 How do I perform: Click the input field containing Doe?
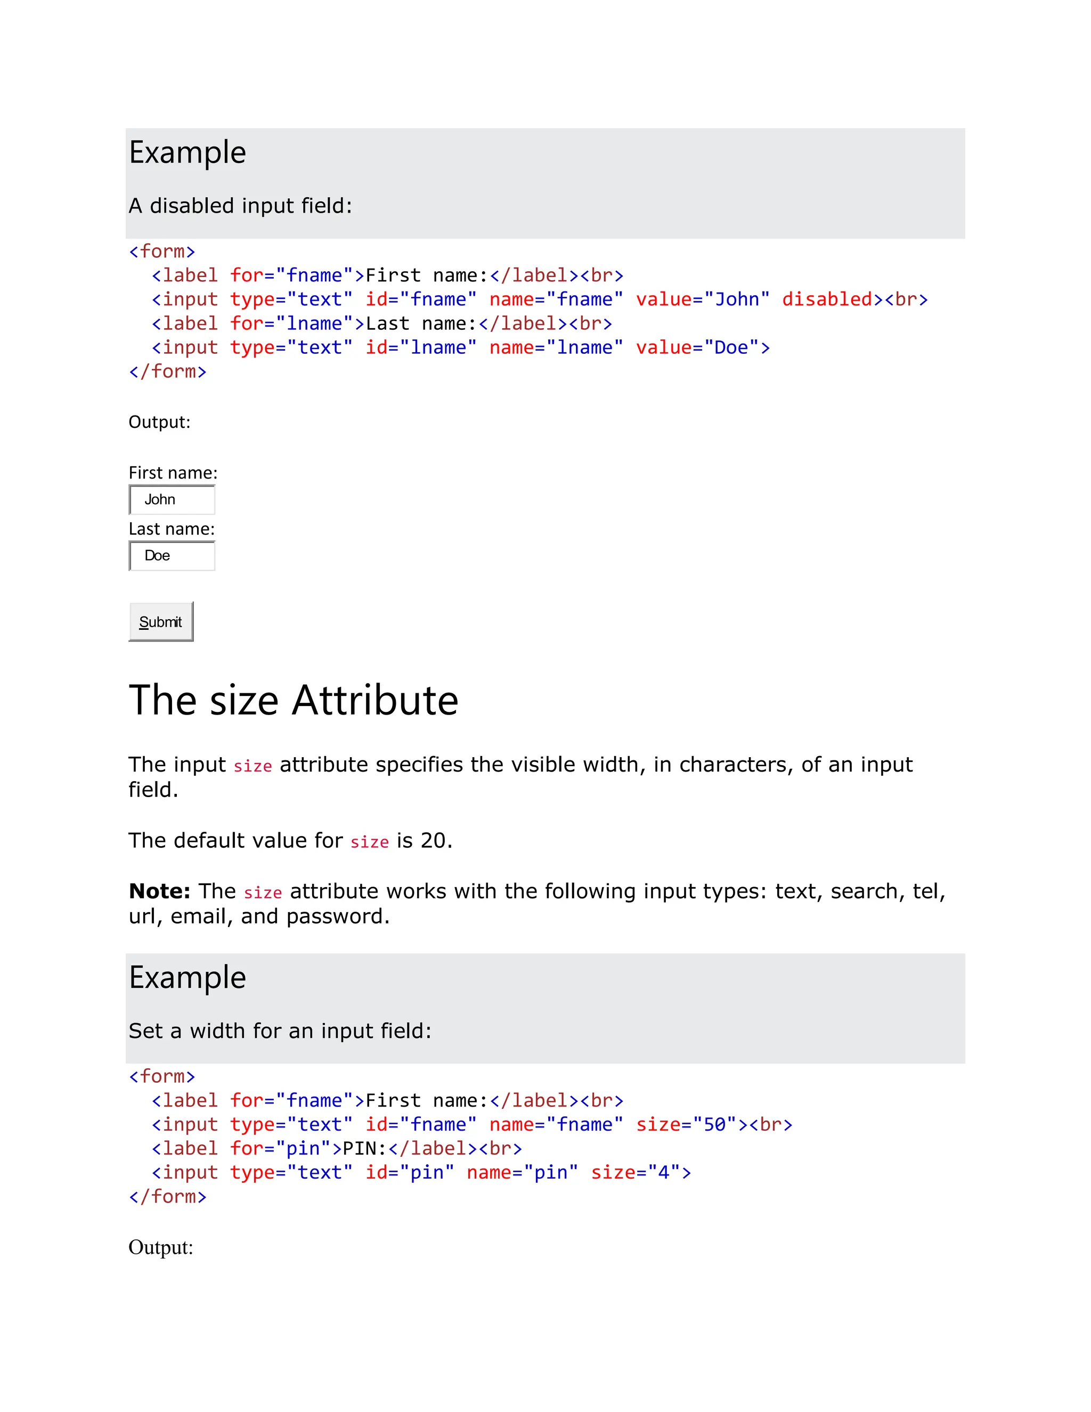(x=172, y=556)
